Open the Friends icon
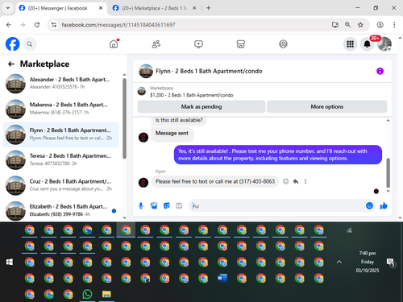 pos(156,43)
